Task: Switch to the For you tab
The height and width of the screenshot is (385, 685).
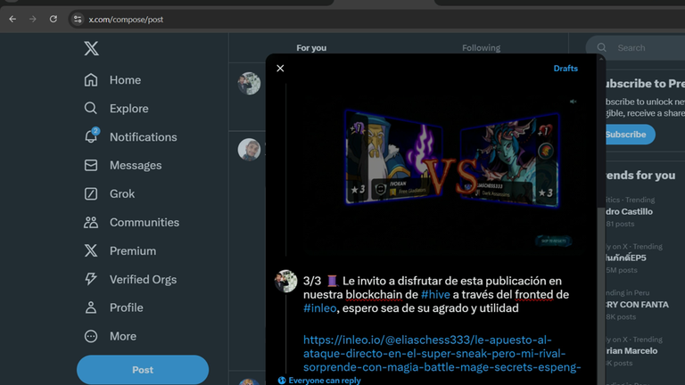Action: [x=311, y=47]
